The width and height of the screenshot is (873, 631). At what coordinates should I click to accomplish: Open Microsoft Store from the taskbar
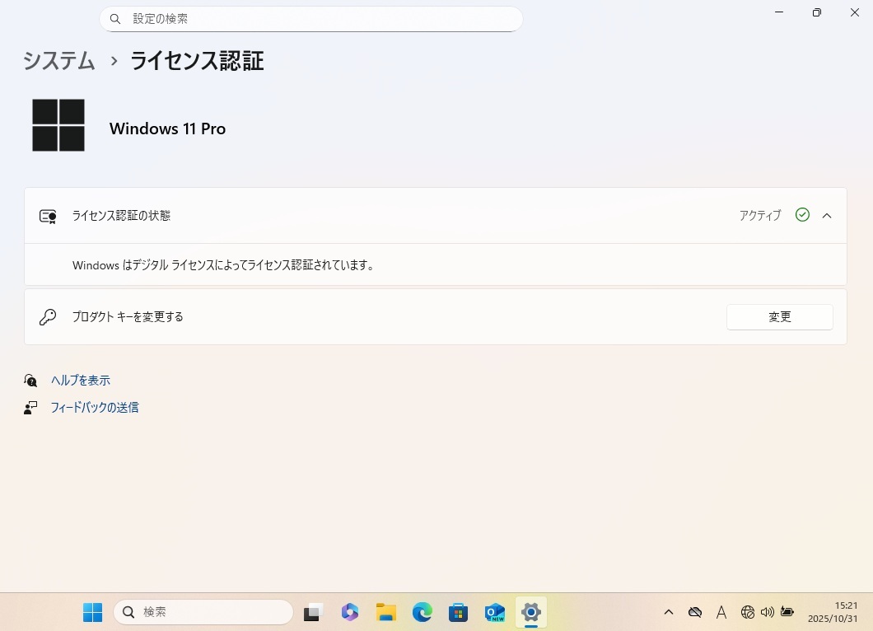tap(458, 612)
